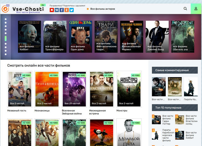Open Незнакомцы movie poster
Screen dimensions: 202x146
[47, 89]
